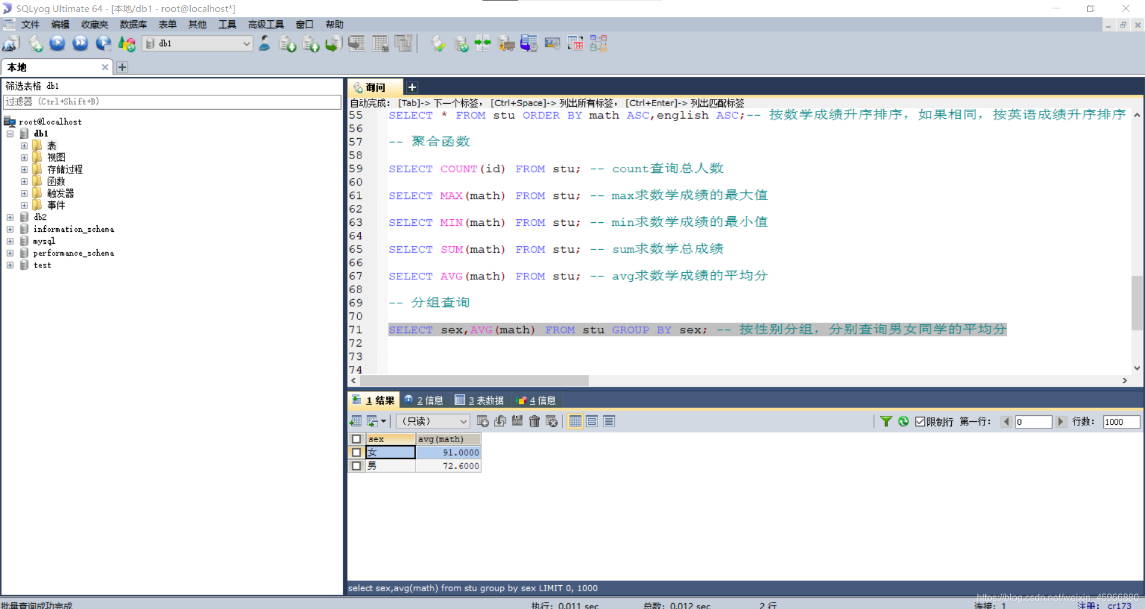Open the 编辑 menu
The image size is (1145, 609).
pyautogui.click(x=60, y=24)
